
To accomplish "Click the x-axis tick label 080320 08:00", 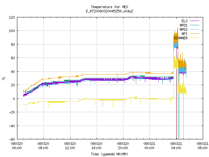I will click(x=43, y=146).
